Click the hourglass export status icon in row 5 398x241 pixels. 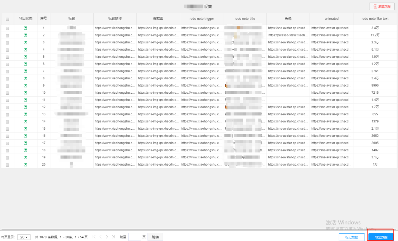pos(25,57)
